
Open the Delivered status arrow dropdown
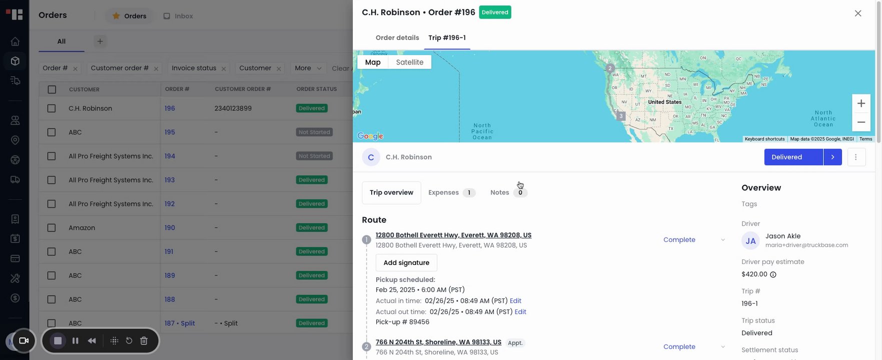pos(832,157)
